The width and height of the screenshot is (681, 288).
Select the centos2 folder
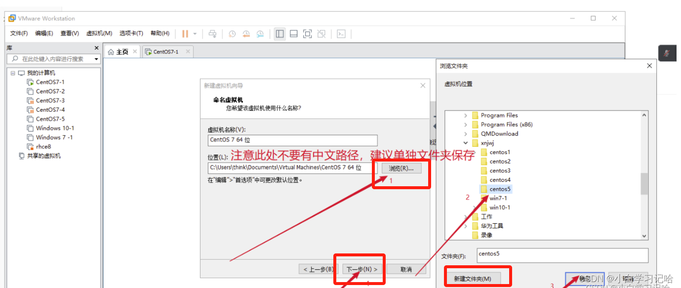496,162
